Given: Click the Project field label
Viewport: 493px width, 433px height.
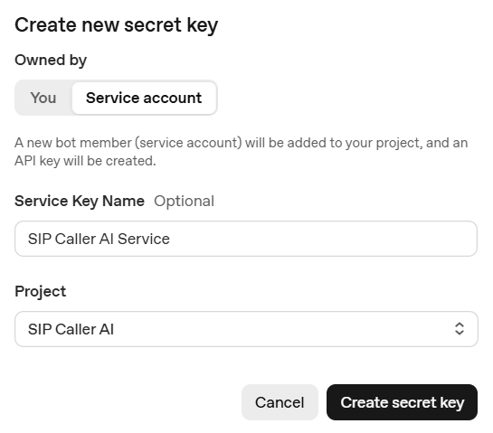Looking at the screenshot, I should tap(40, 292).
